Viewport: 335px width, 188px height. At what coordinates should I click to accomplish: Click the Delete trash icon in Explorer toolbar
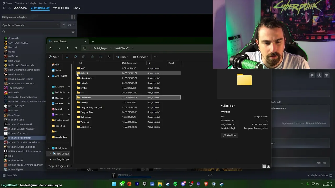[109, 57]
